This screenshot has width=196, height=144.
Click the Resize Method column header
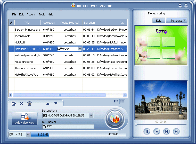[70, 23]
